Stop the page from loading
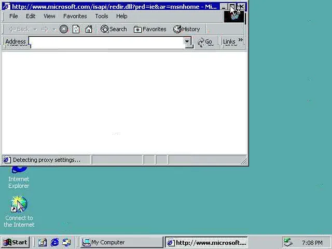 pyautogui.click(x=64, y=29)
